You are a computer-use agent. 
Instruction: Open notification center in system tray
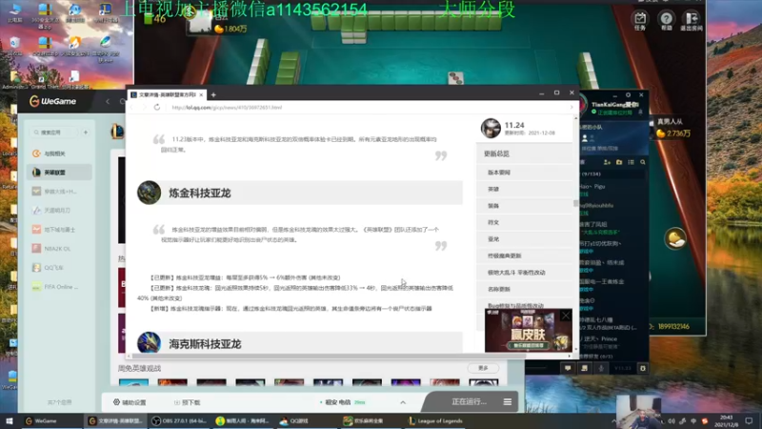(749, 421)
